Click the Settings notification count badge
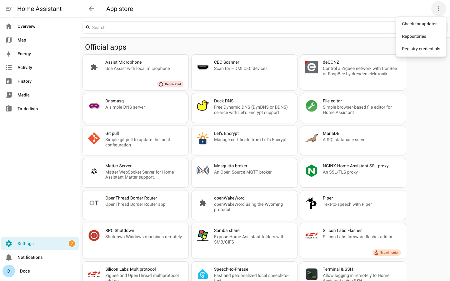The width and height of the screenshot is (450, 281). pos(72,244)
